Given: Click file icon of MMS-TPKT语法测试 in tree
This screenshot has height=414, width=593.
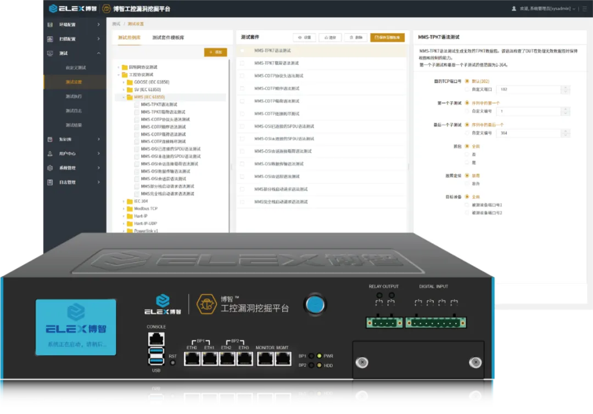Looking at the screenshot, I should point(137,105).
